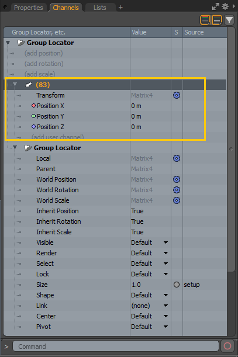Click the red Position X channel dot
The image size is (238, 357).
pyautogui.click(x=33, y=105)
